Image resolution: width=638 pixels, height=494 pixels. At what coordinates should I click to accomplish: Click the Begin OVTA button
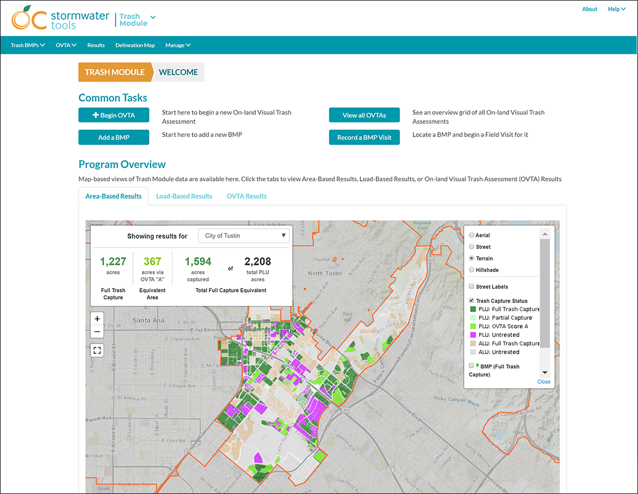(x=114, y=115)
